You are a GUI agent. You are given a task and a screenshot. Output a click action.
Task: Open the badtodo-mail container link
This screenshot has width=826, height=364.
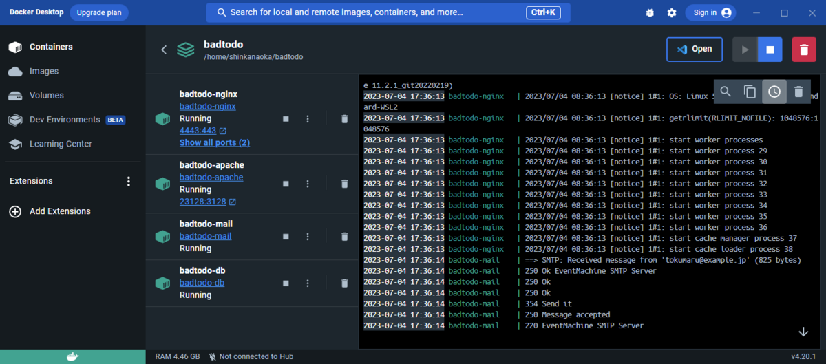pyautogui.click(x=205, y=236)
